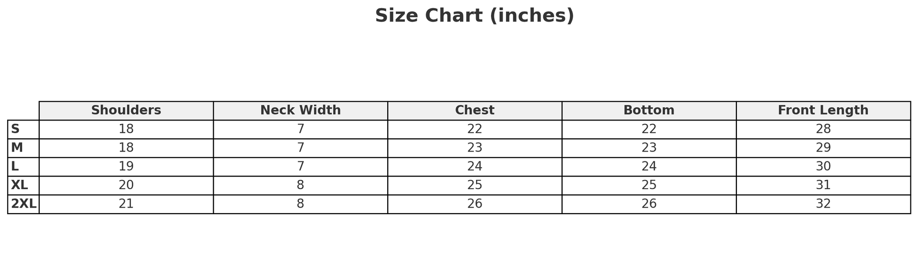Click the S size row label
918x280 pixels.
coord(16,129)
